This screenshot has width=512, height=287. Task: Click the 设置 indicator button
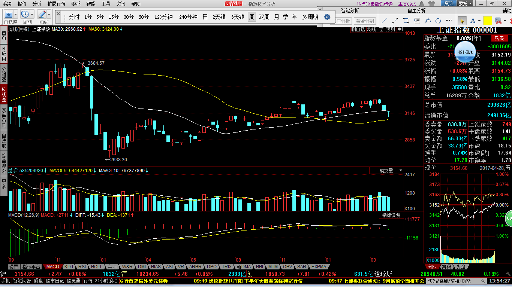coord(14,267)
